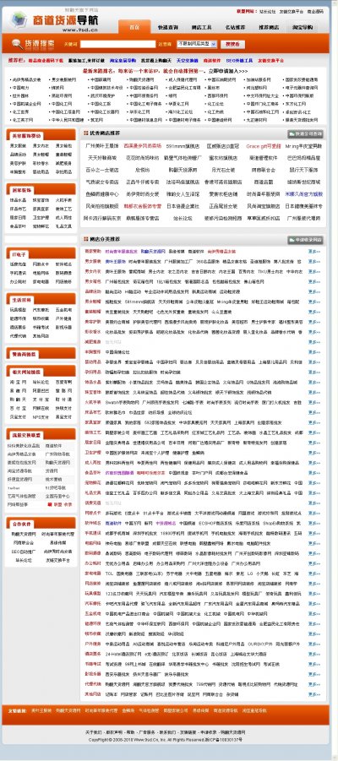Open SEO外链工具 in the 推荐栏 bar
This screenshot has width=338, height=761.
click(x=239, y=61)
